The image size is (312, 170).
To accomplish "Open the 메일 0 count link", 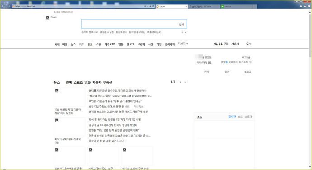I will pyautogui.click(x=224, y=62).
